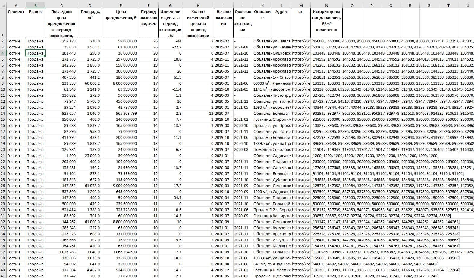Select area cell 4 467.0
The image size is (474, 278).
tap(90, 270)
